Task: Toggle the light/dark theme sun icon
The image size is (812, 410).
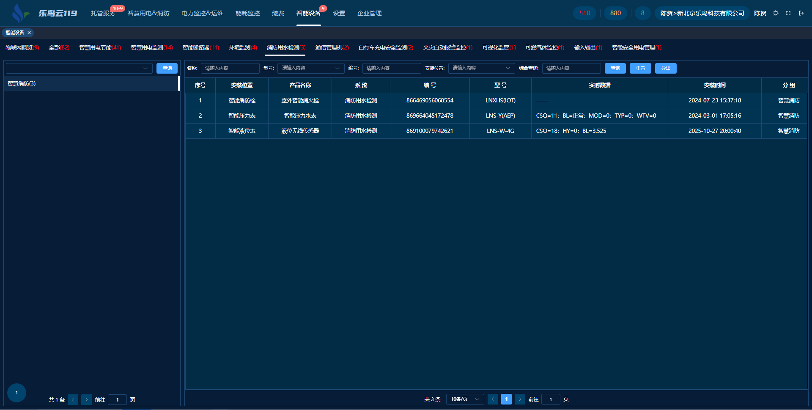Action: (775, 13)
